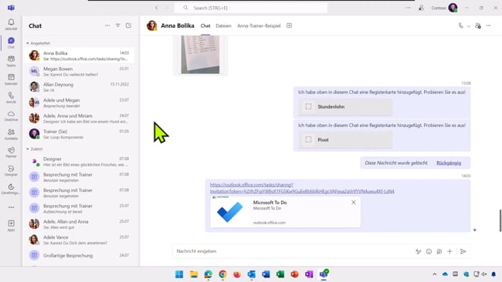Close the Microsoft To Do preview card
502x282 pixels.
pos(354,202)
